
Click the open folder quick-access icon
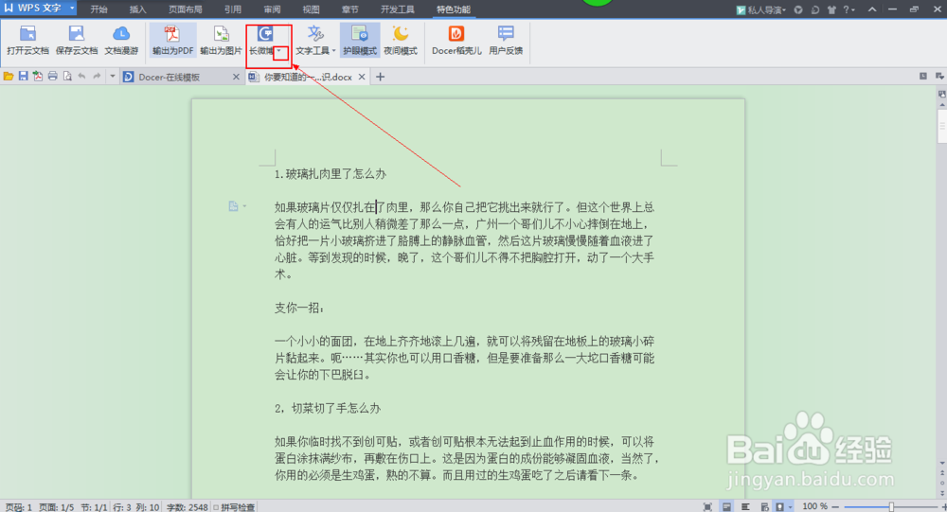[x=9, y=77]
